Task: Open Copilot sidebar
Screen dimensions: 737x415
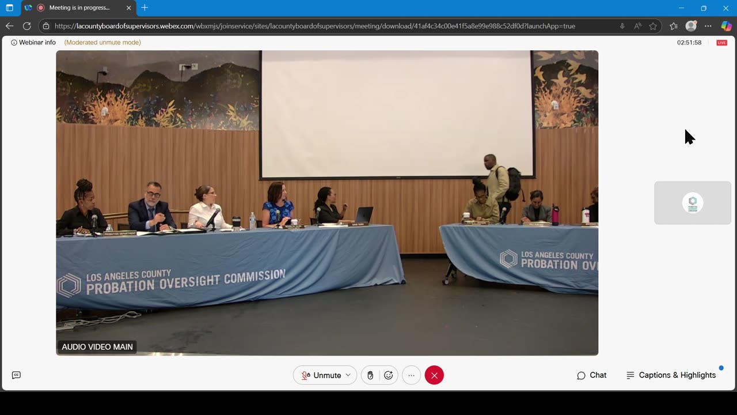Action: [x=726, y=26]
